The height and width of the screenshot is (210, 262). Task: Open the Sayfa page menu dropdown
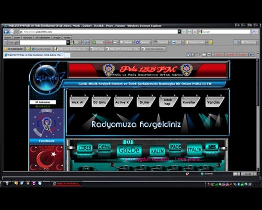[219, 55]
